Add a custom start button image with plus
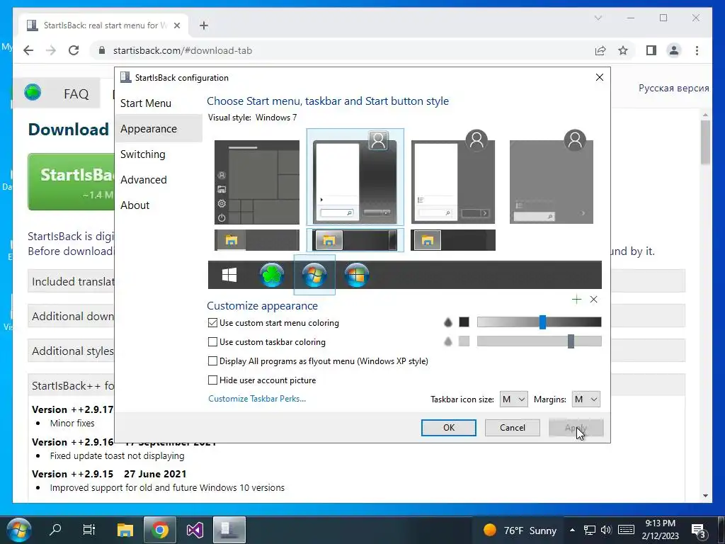Viewport: 725px width, 544px height. pos(576,300)
